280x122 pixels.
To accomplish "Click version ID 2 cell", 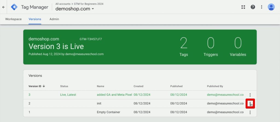I will 30,103.
